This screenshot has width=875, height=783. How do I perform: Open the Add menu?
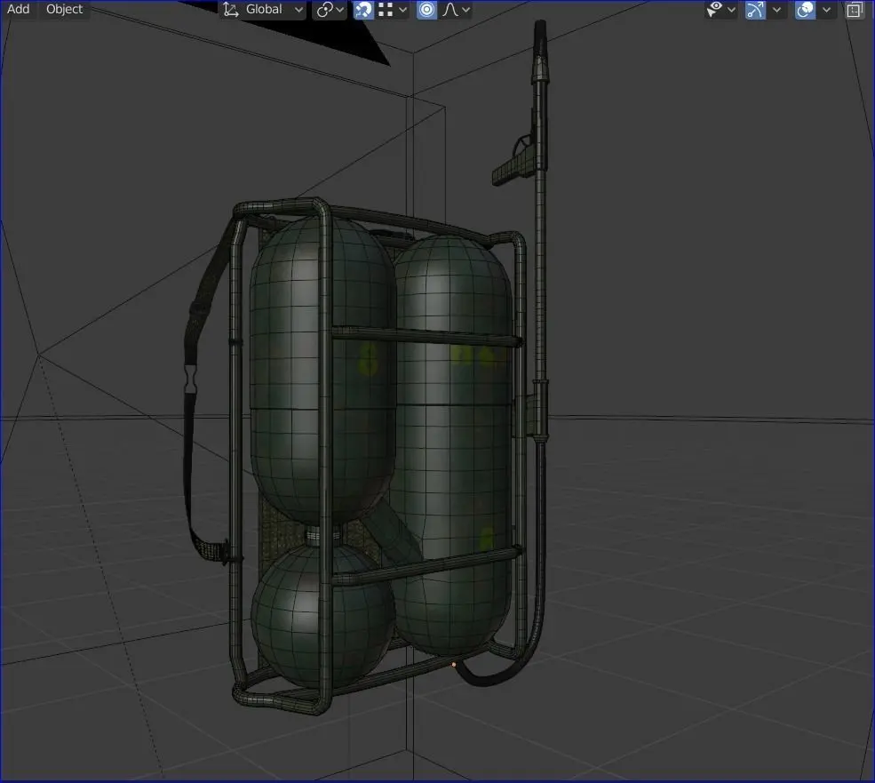click(x=18, y=9)
